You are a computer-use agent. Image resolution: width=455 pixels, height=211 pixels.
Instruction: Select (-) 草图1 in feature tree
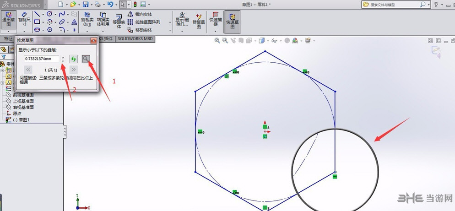pyautogui.click(x=22, y=119)
